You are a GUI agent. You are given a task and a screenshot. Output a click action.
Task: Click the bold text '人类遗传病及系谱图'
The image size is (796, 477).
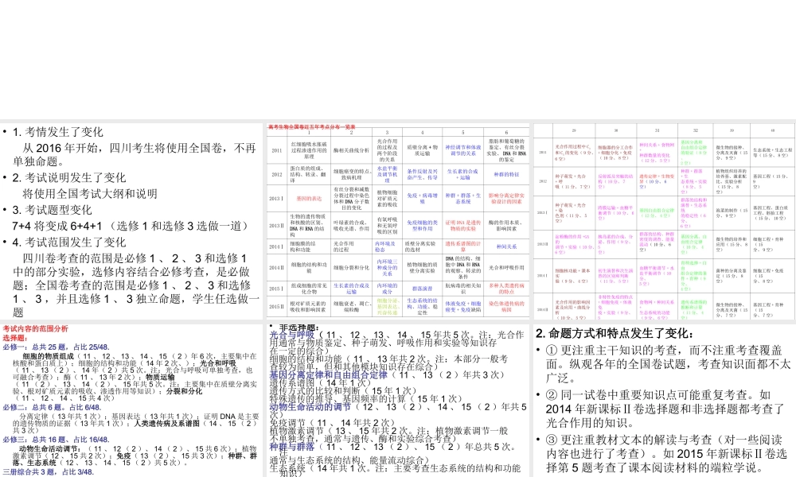click(x=166, y=423)
